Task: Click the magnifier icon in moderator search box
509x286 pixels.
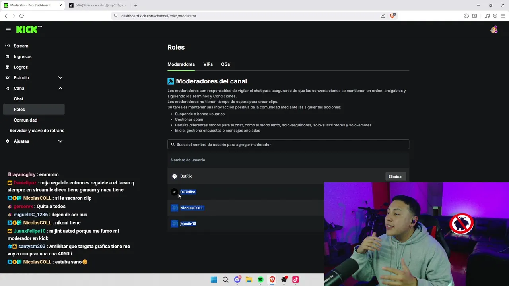Action: pyautogui.click(x=173, y=145)
